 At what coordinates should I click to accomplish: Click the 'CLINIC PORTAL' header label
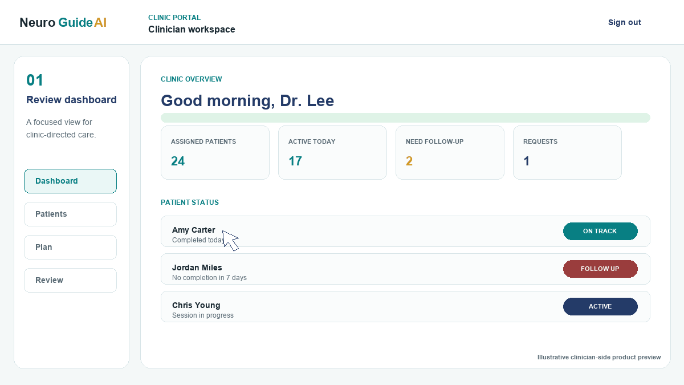click(174, 18)
